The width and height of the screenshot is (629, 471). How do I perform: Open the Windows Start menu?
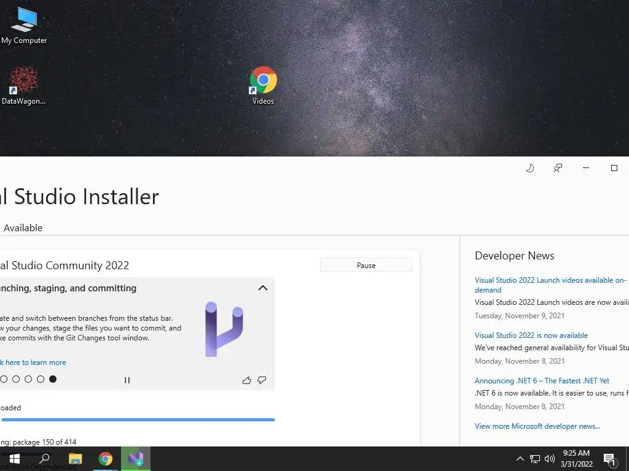point(15,459)
